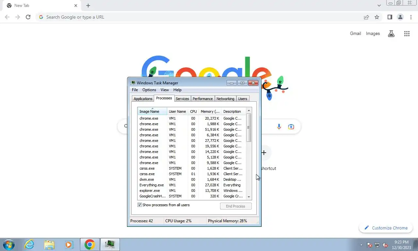Select chrome.exe row using 27,772 K
418x251 pixels.
click(x=192, y=141)
